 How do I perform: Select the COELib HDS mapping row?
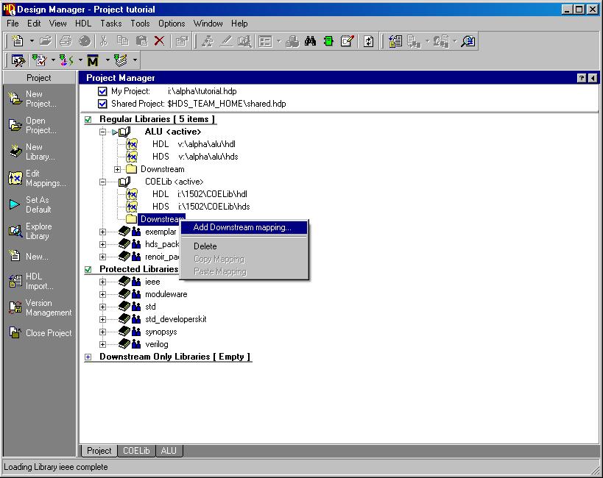click(x=201, y=207)
